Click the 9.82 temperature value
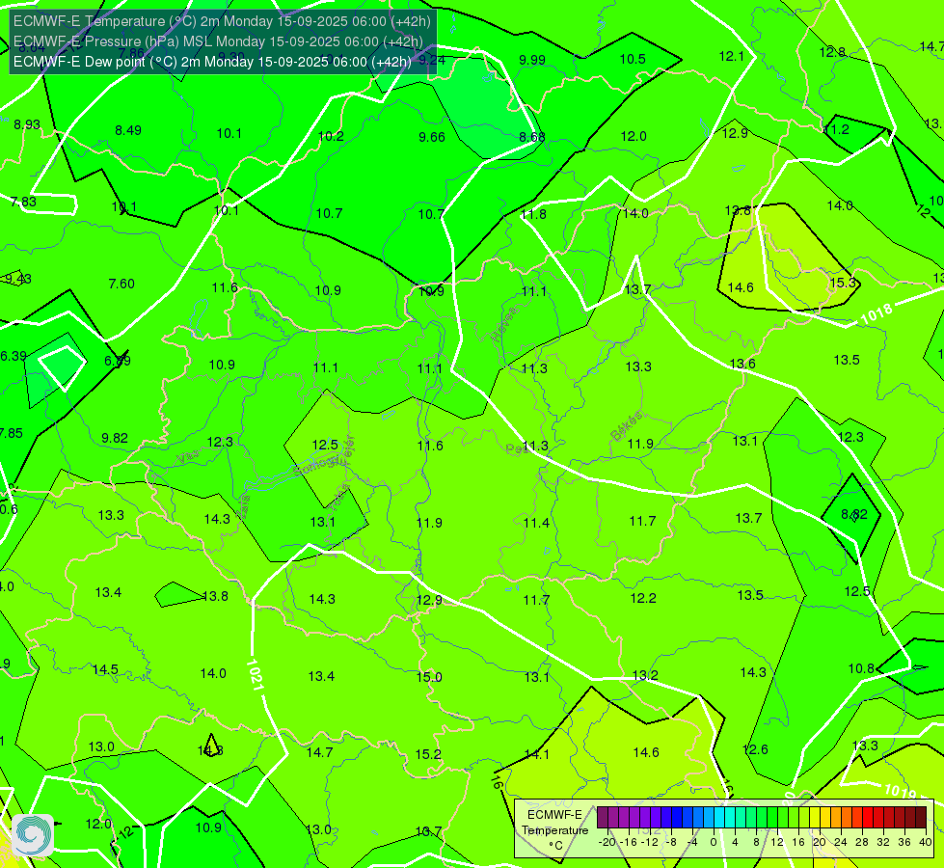 (115, 438)
